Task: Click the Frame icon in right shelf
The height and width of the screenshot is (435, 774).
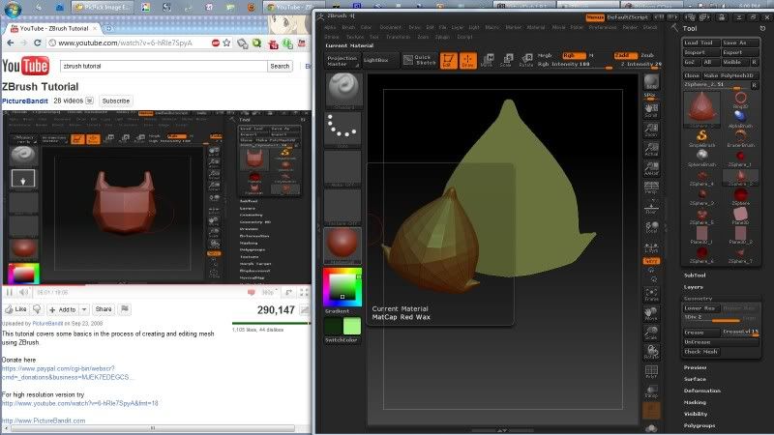Action: point(651,295)
